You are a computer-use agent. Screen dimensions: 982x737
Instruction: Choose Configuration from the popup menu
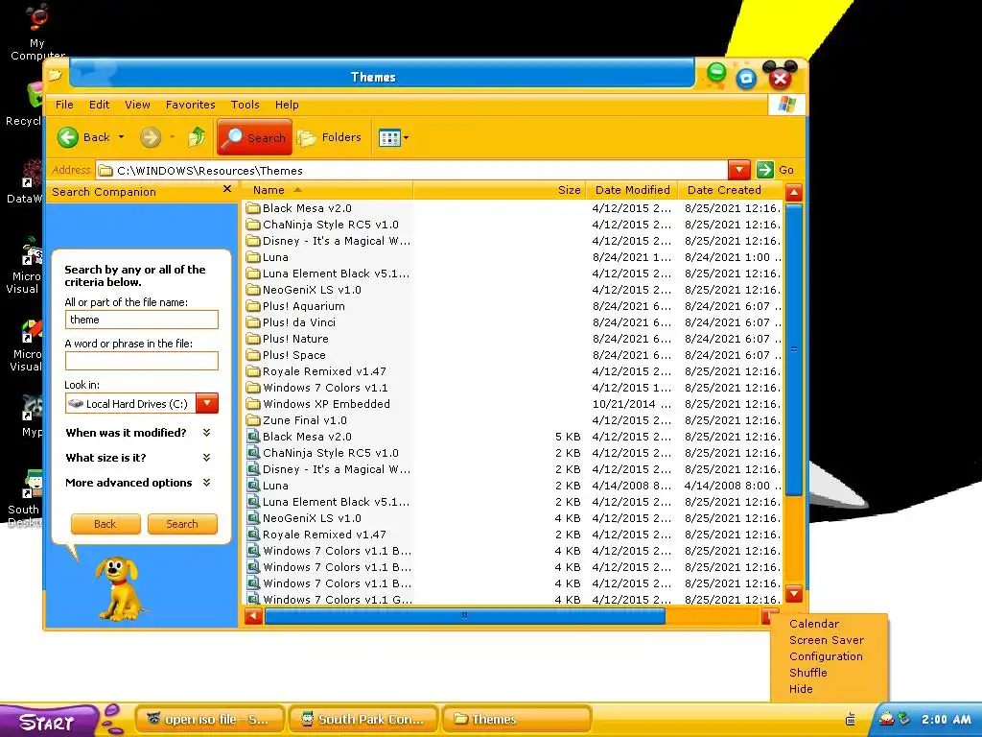click(x=826, y=656)
